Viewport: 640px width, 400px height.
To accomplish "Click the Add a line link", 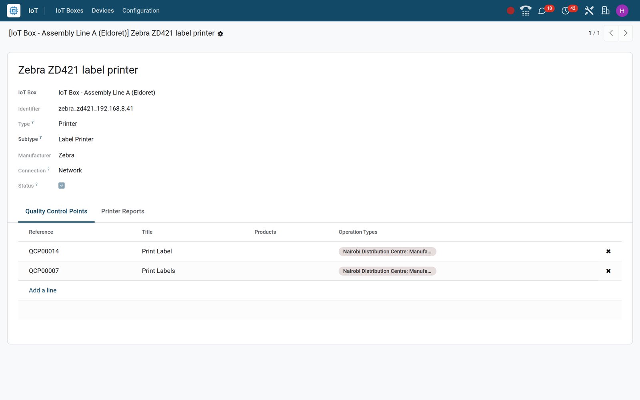I will 43,290.
